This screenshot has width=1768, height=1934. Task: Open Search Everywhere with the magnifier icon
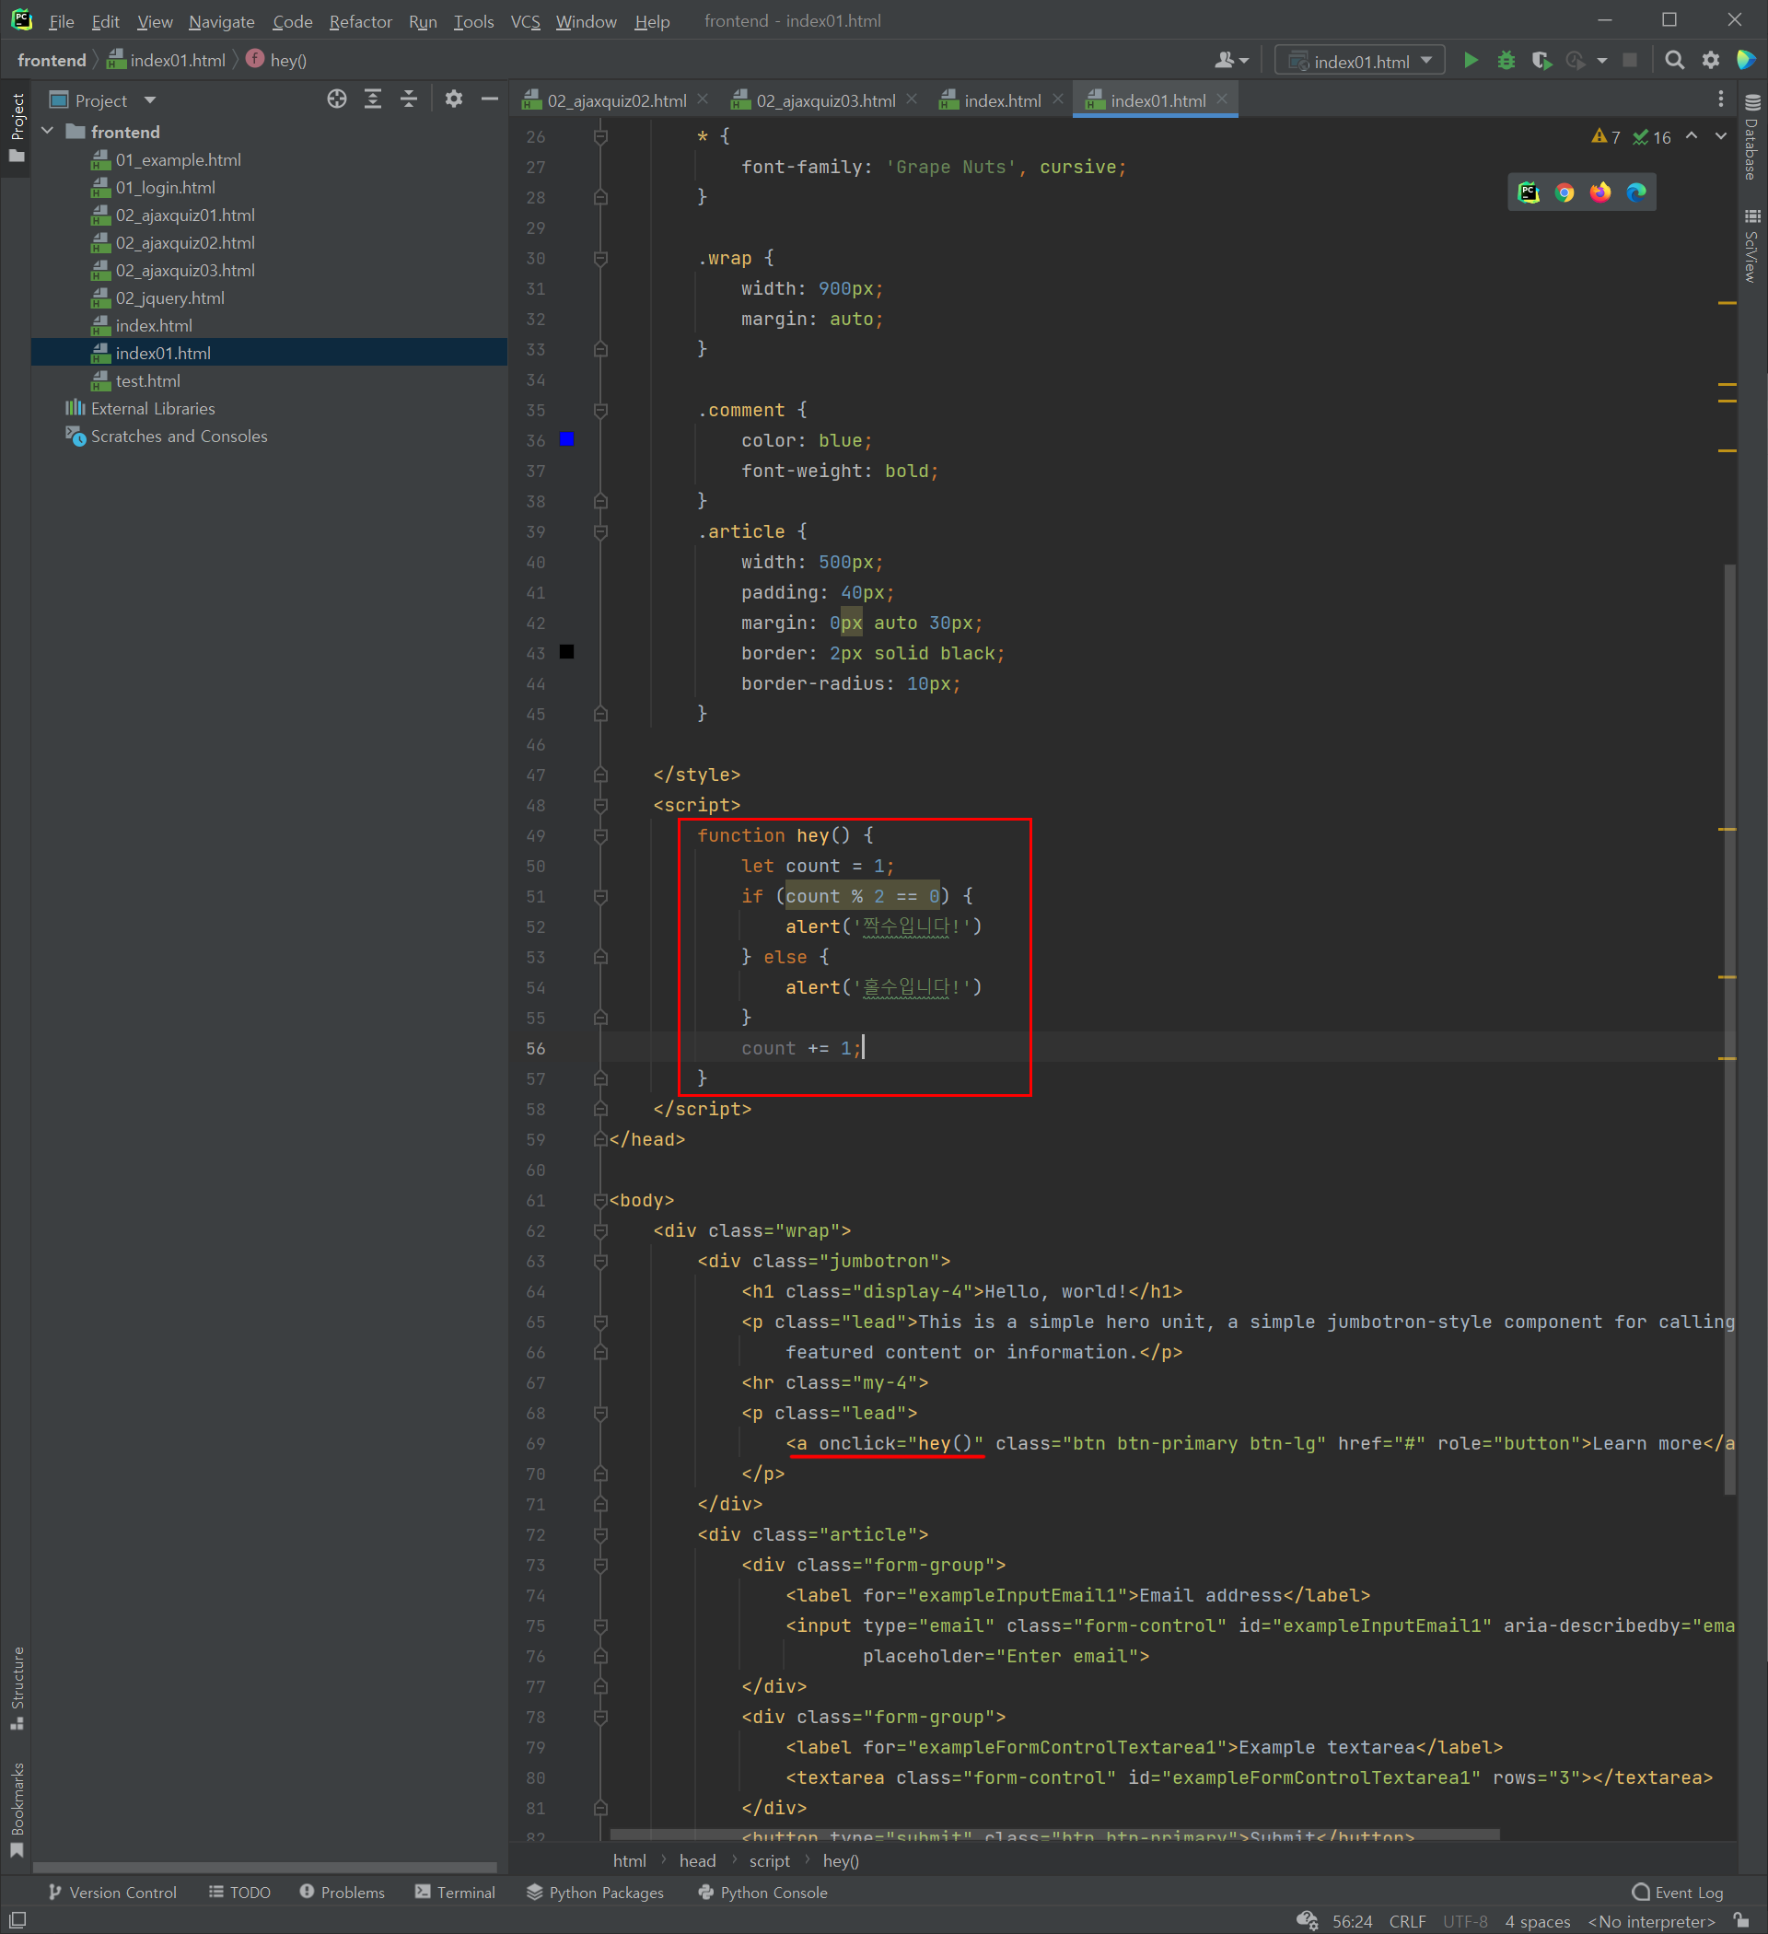point(1674,60)
